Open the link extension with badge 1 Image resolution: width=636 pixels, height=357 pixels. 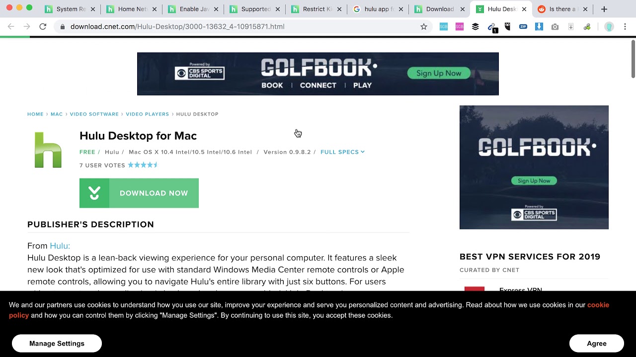[x=492, y=27]
